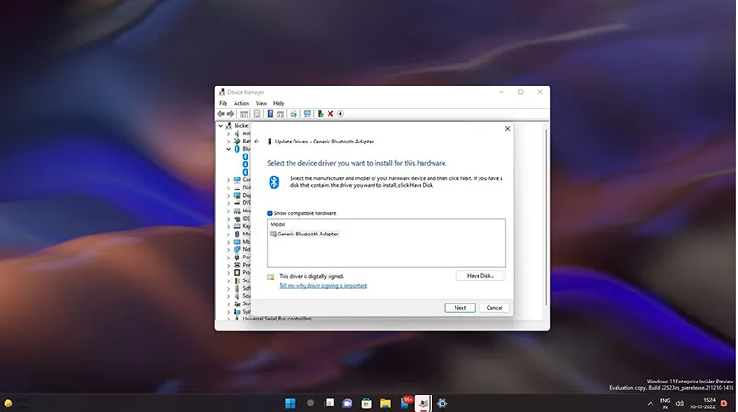Select the Processors chip icon
Screen dimensions: 738x412
237,273
